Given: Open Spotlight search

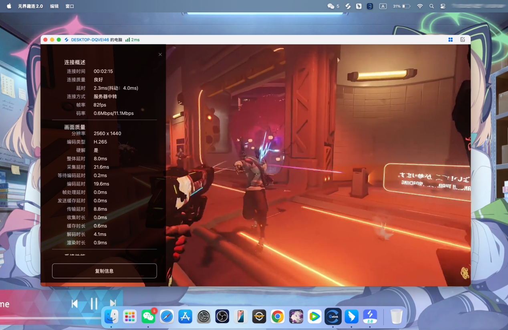Looking at the screenshot, I should pyautogui.click(x=431, y=6).
